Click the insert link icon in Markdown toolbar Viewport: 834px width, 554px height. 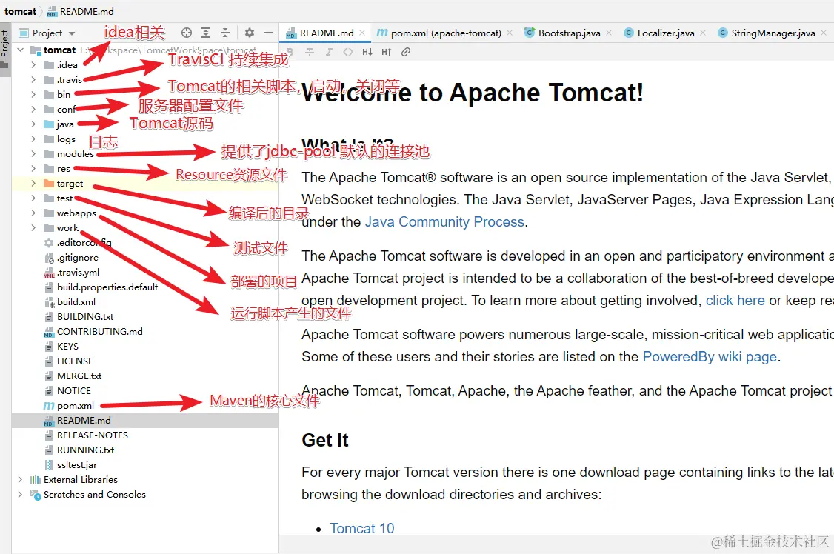click(x=406, y=52)
